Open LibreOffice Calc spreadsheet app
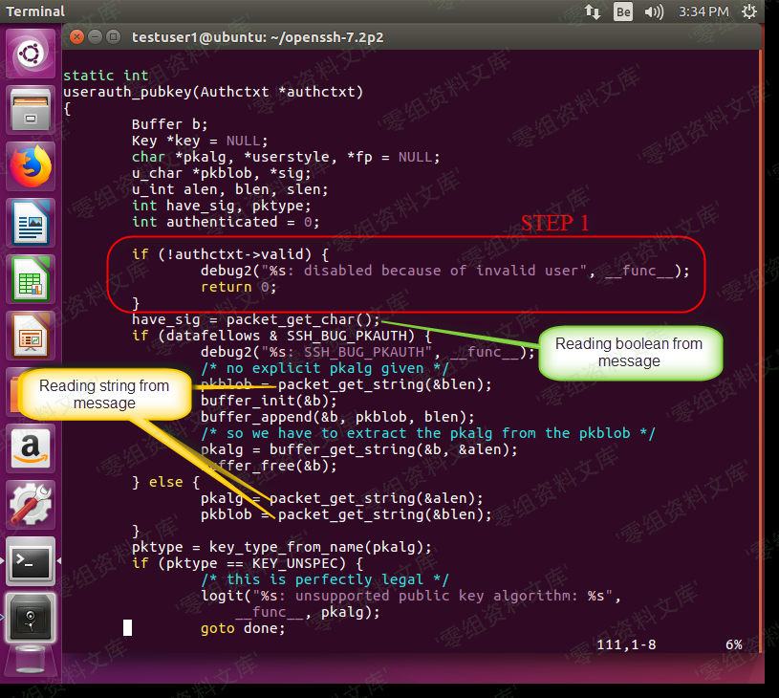779x698 pixels. pyautogui.click(x=32, y=280)
